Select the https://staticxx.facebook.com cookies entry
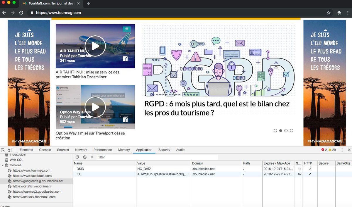The height and width of the screenshot is (207, 352). [x=34, y=197]
